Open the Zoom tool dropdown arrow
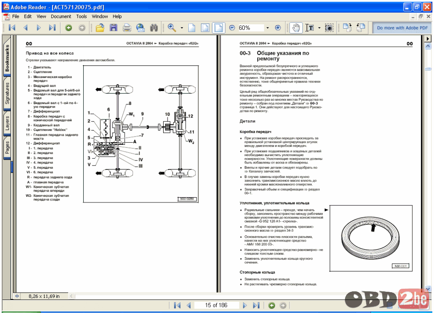The width and height of the screenshot is (434, 313). click(x=182, y=28)
